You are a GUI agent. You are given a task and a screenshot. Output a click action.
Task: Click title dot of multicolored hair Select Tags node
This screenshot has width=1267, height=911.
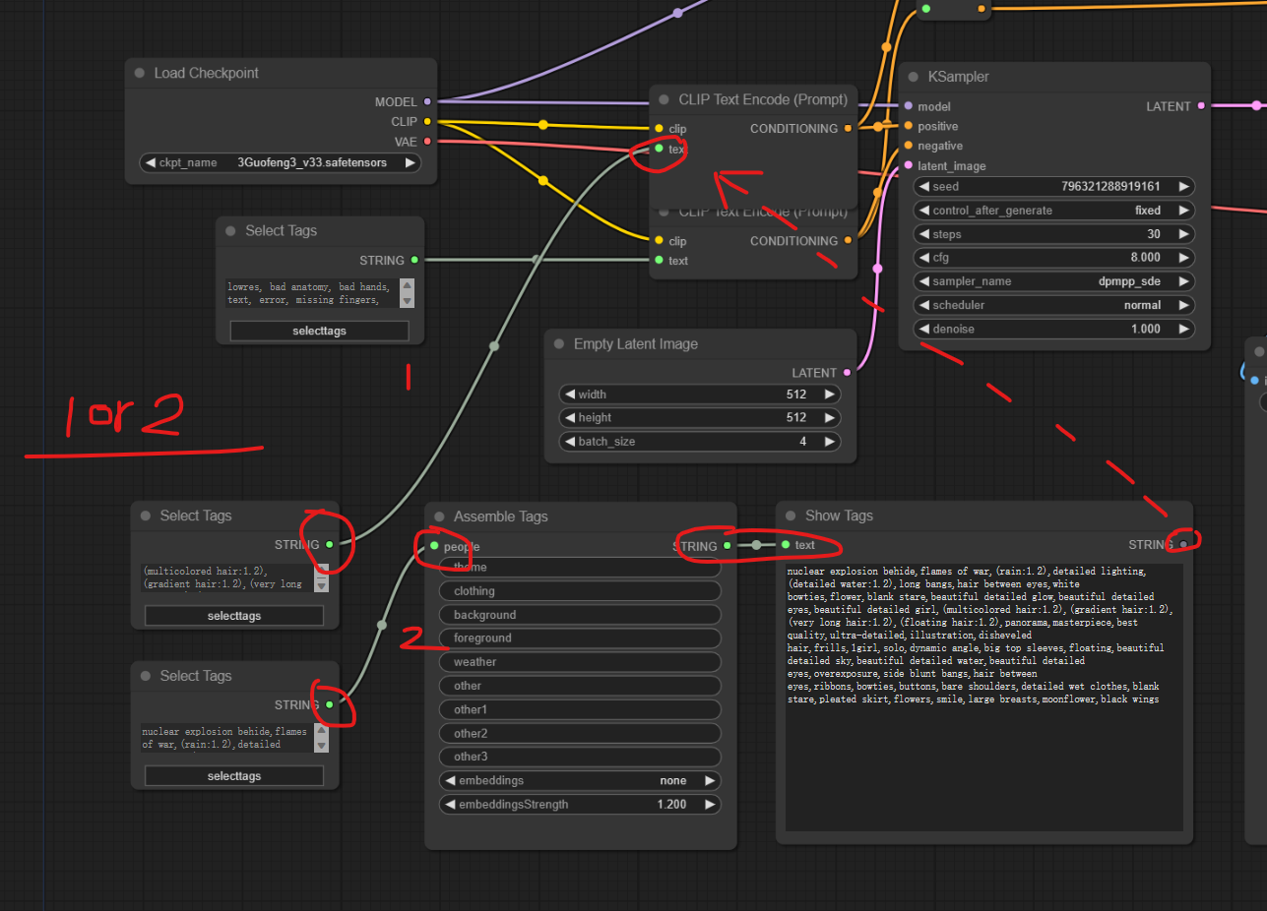click(x=147, y=516)
